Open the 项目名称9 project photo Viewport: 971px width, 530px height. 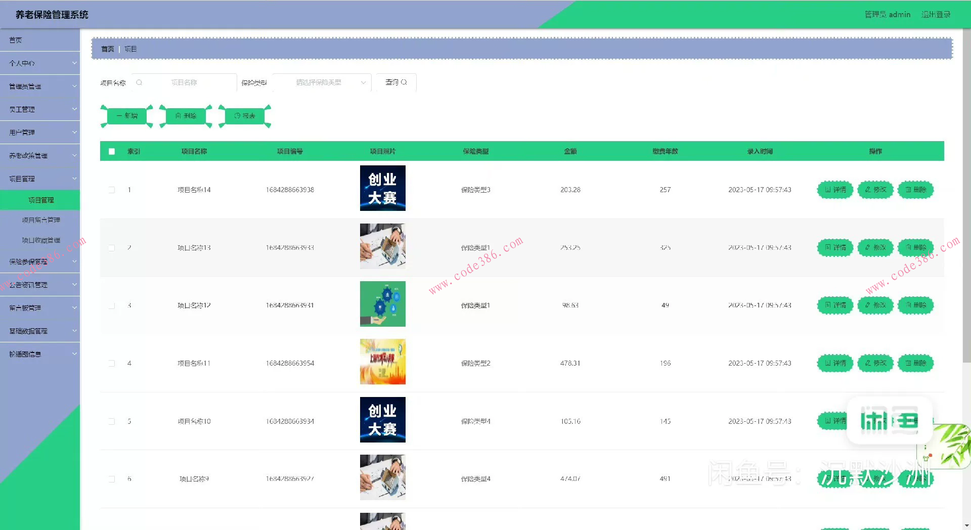point(383,477)
